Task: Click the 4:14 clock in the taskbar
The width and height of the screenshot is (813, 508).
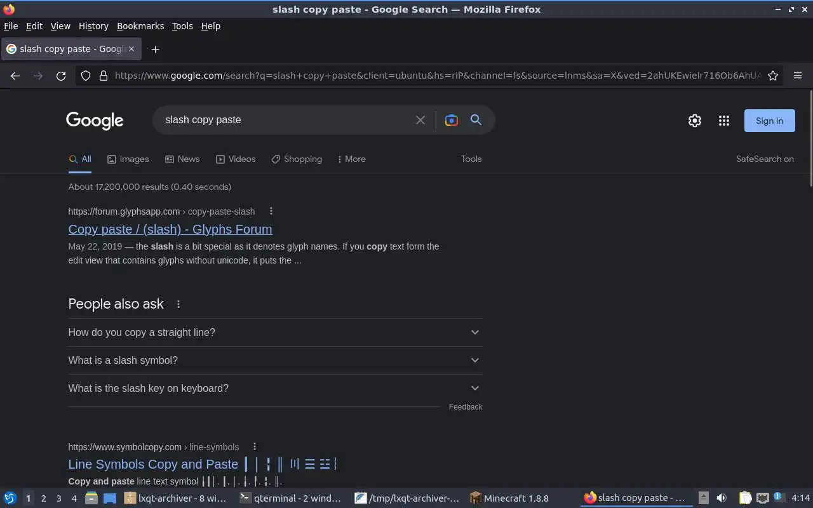Action: (801, 498)
